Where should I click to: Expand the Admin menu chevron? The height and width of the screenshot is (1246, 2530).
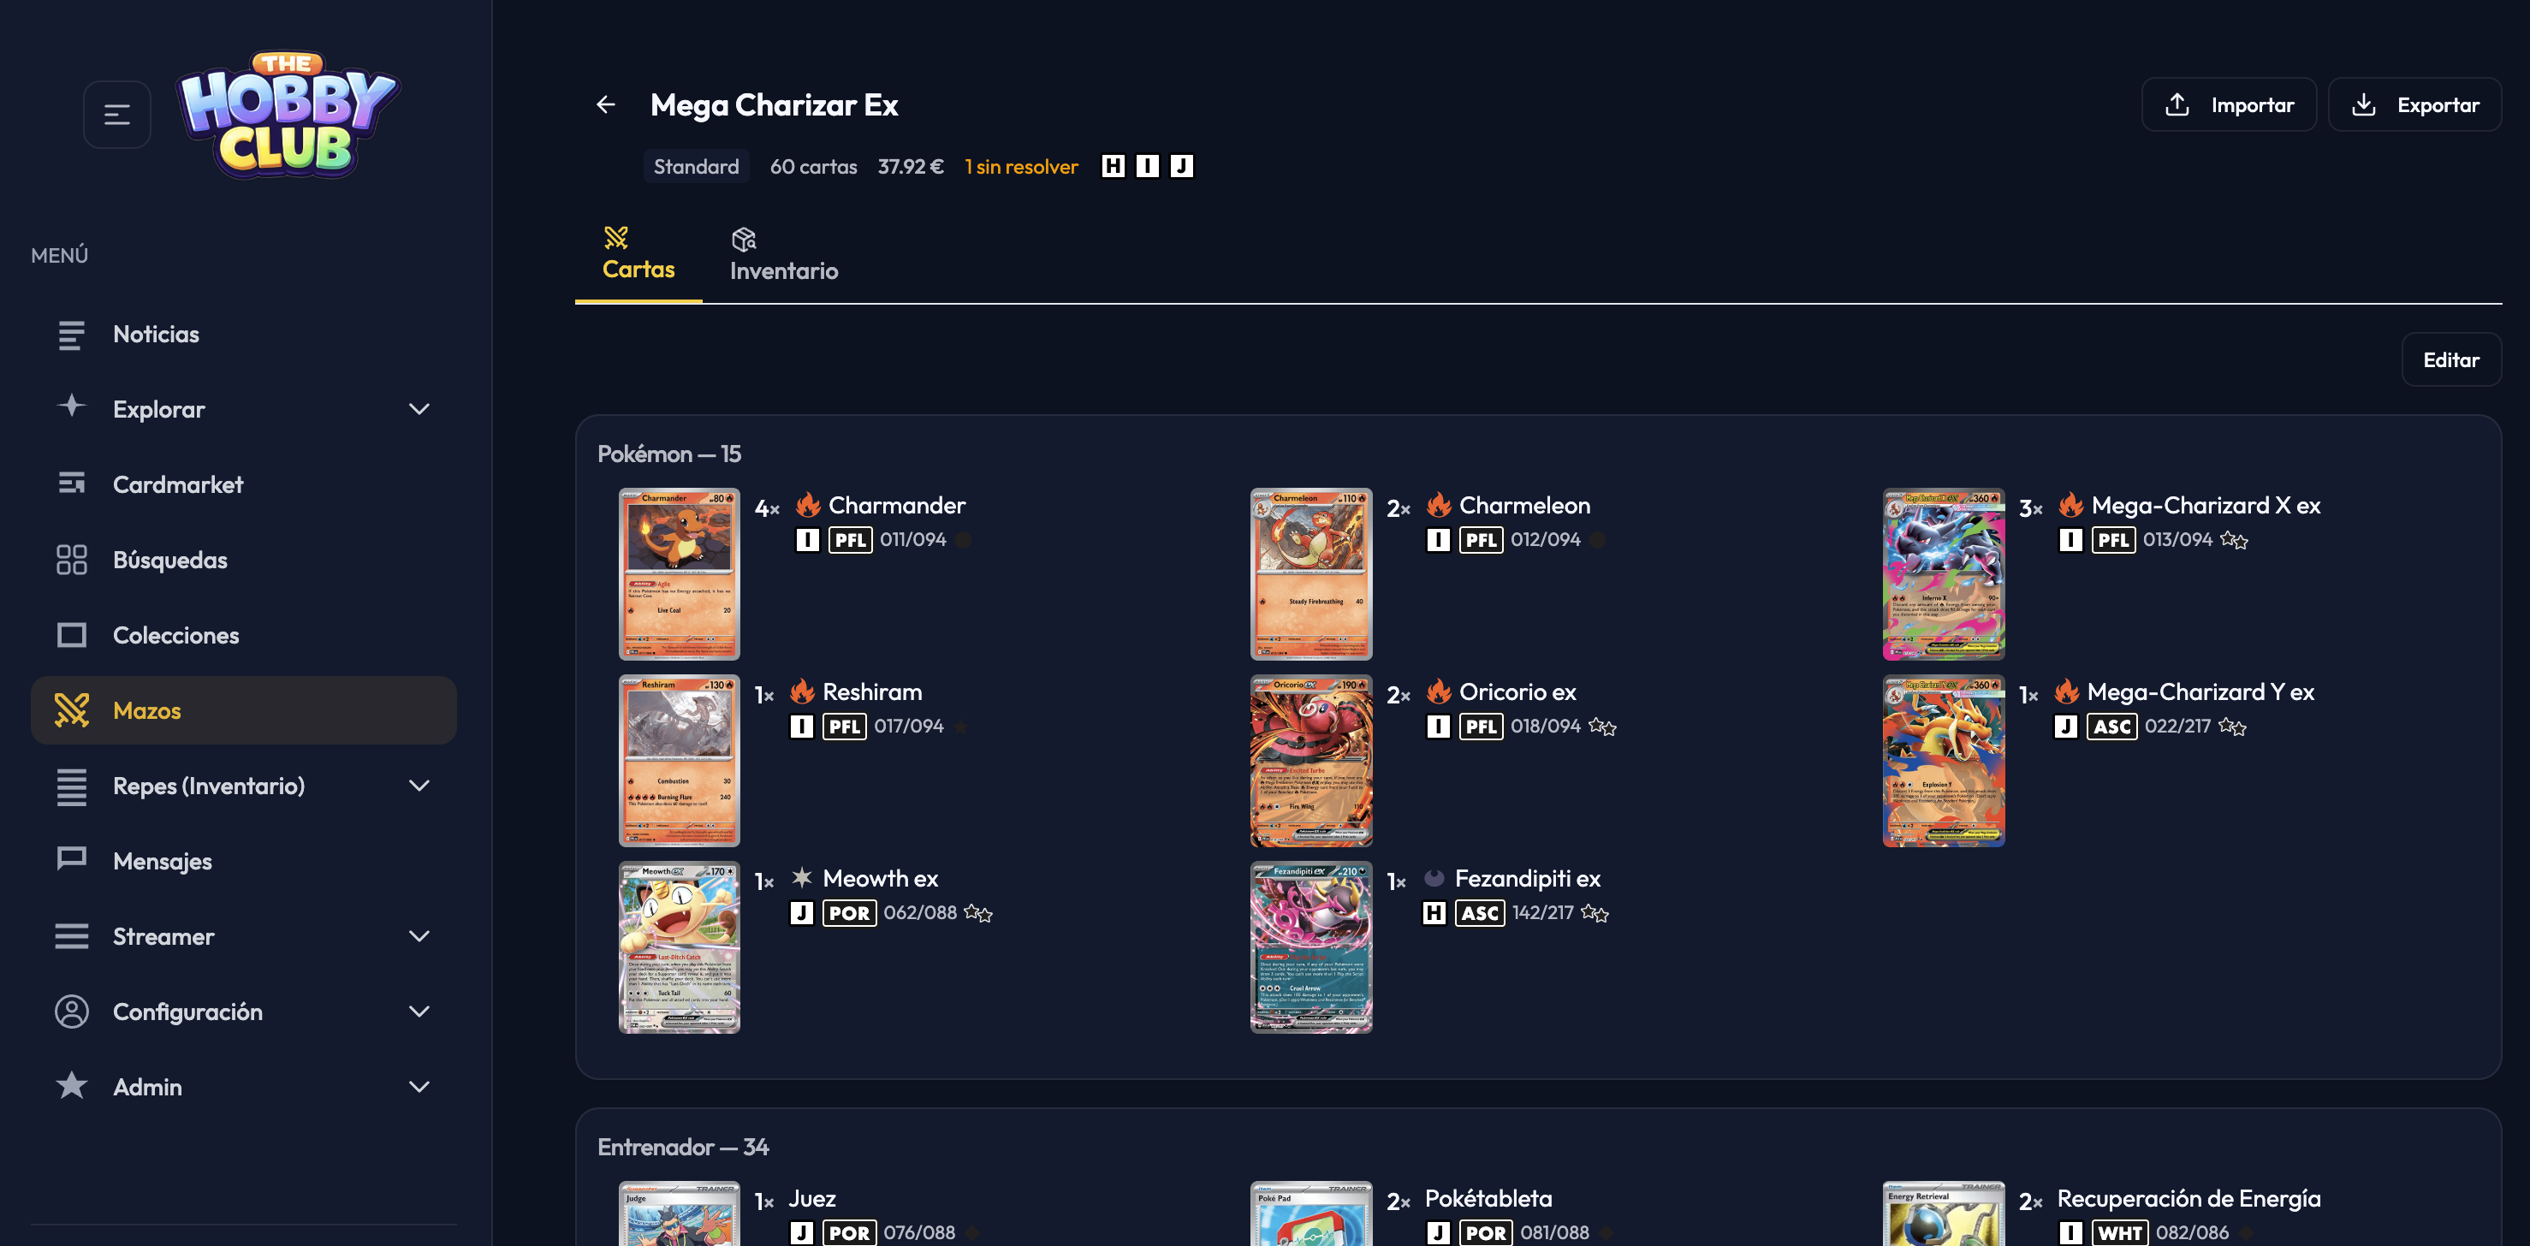pos(419,1087)
